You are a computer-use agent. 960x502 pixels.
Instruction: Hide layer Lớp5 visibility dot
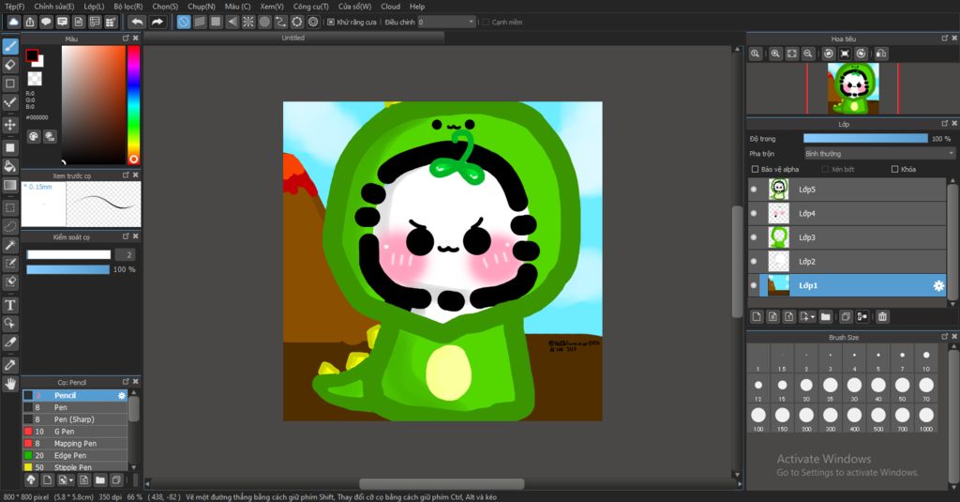[x=754, y=190]
